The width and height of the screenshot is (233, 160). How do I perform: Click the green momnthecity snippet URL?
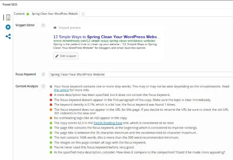click(104, 41)
